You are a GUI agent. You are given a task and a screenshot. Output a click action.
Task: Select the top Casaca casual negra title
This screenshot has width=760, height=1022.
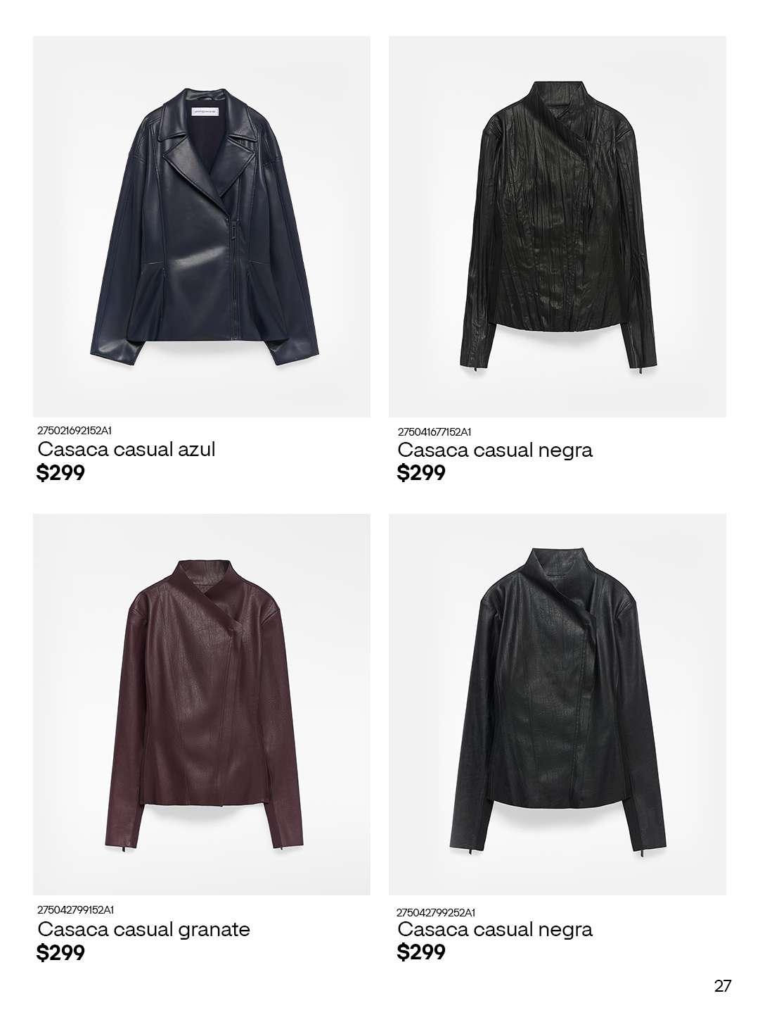pyautogui.click(x=495, y=450)
